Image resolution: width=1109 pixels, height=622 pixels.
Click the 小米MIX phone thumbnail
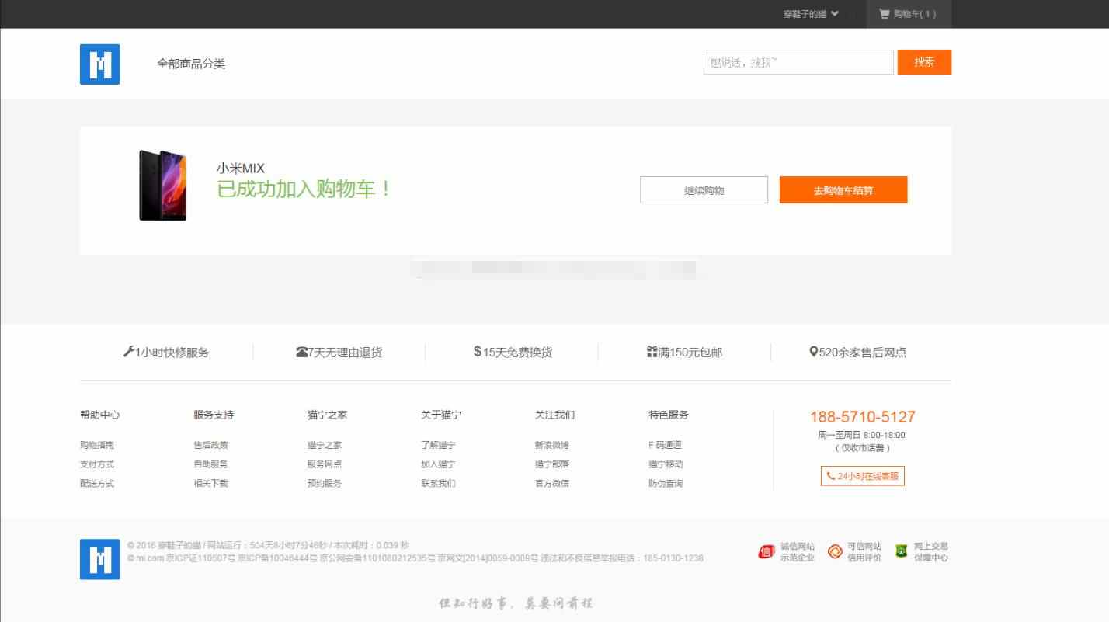[163, 186]
